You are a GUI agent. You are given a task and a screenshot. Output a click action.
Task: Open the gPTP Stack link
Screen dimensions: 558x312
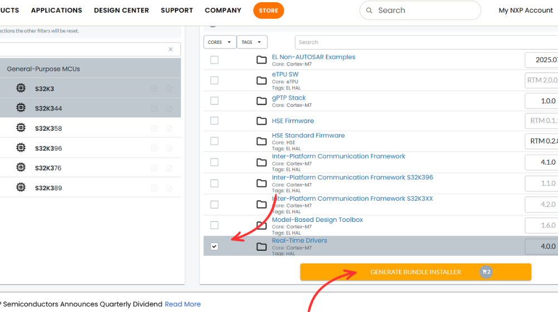pyautogui.click(x=289, y=98)
